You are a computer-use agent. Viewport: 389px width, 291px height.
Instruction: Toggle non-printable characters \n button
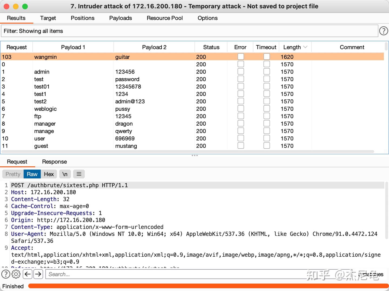click(x=65, y=174)
